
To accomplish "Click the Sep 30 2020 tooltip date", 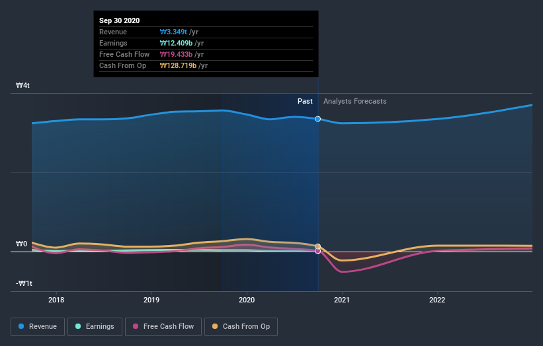I will click(x=120, y=20).
